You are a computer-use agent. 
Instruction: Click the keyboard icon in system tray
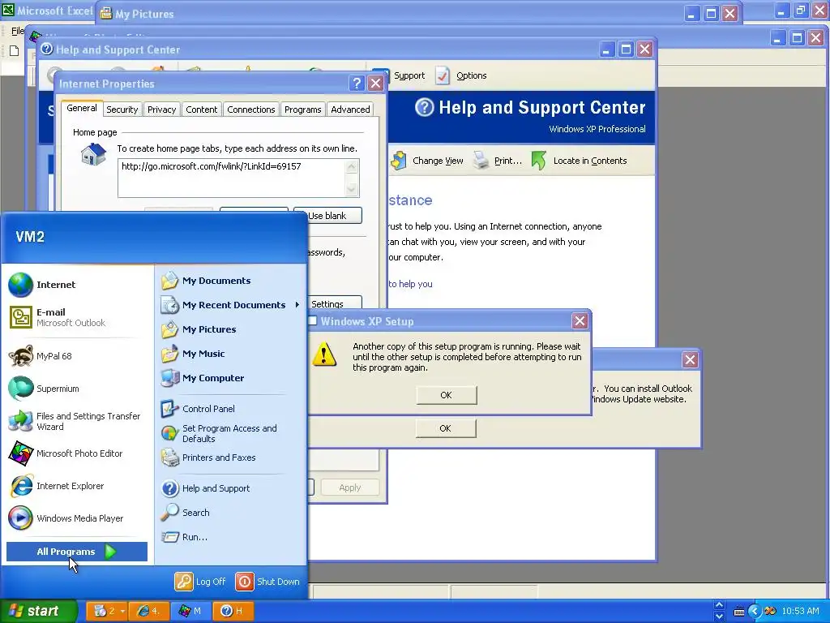pyautogui.click(x=739, y=612)
